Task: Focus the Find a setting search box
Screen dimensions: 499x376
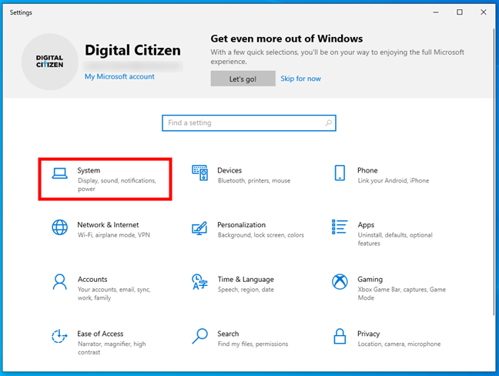Action: click(x=243, y=123)
